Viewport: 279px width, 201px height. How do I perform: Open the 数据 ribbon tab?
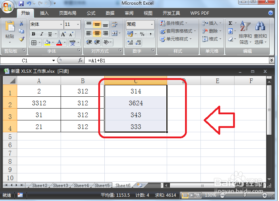pos(110,13)
